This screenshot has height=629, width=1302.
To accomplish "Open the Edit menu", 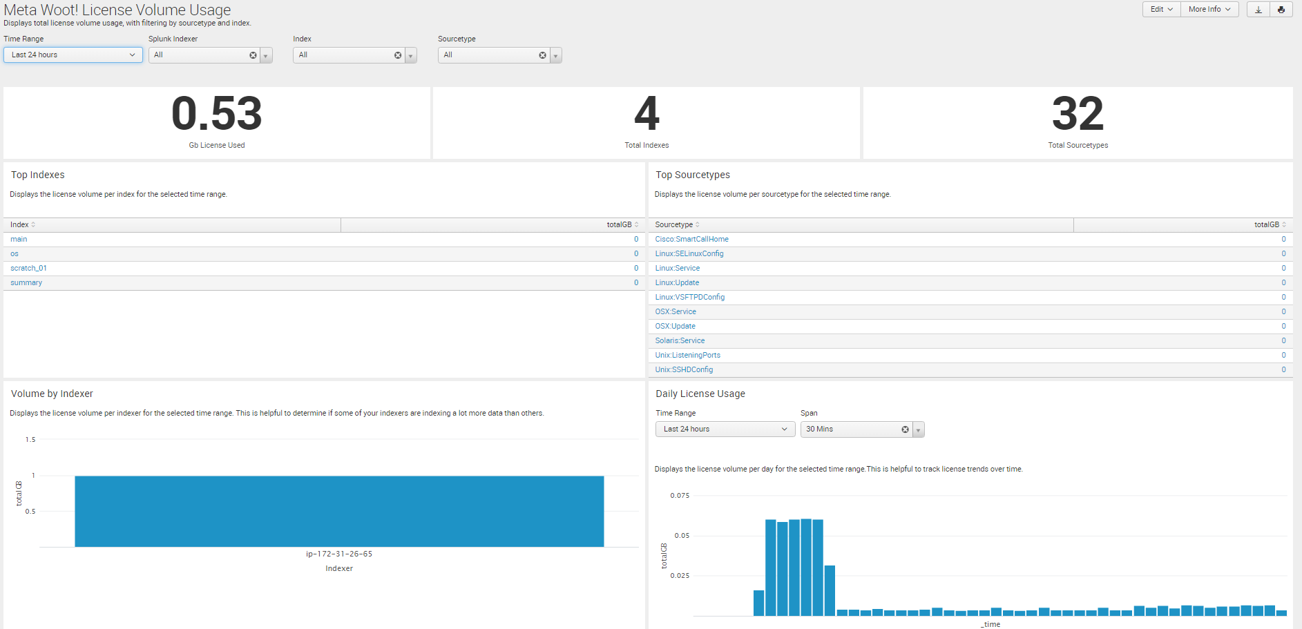I will point(1161,10).
